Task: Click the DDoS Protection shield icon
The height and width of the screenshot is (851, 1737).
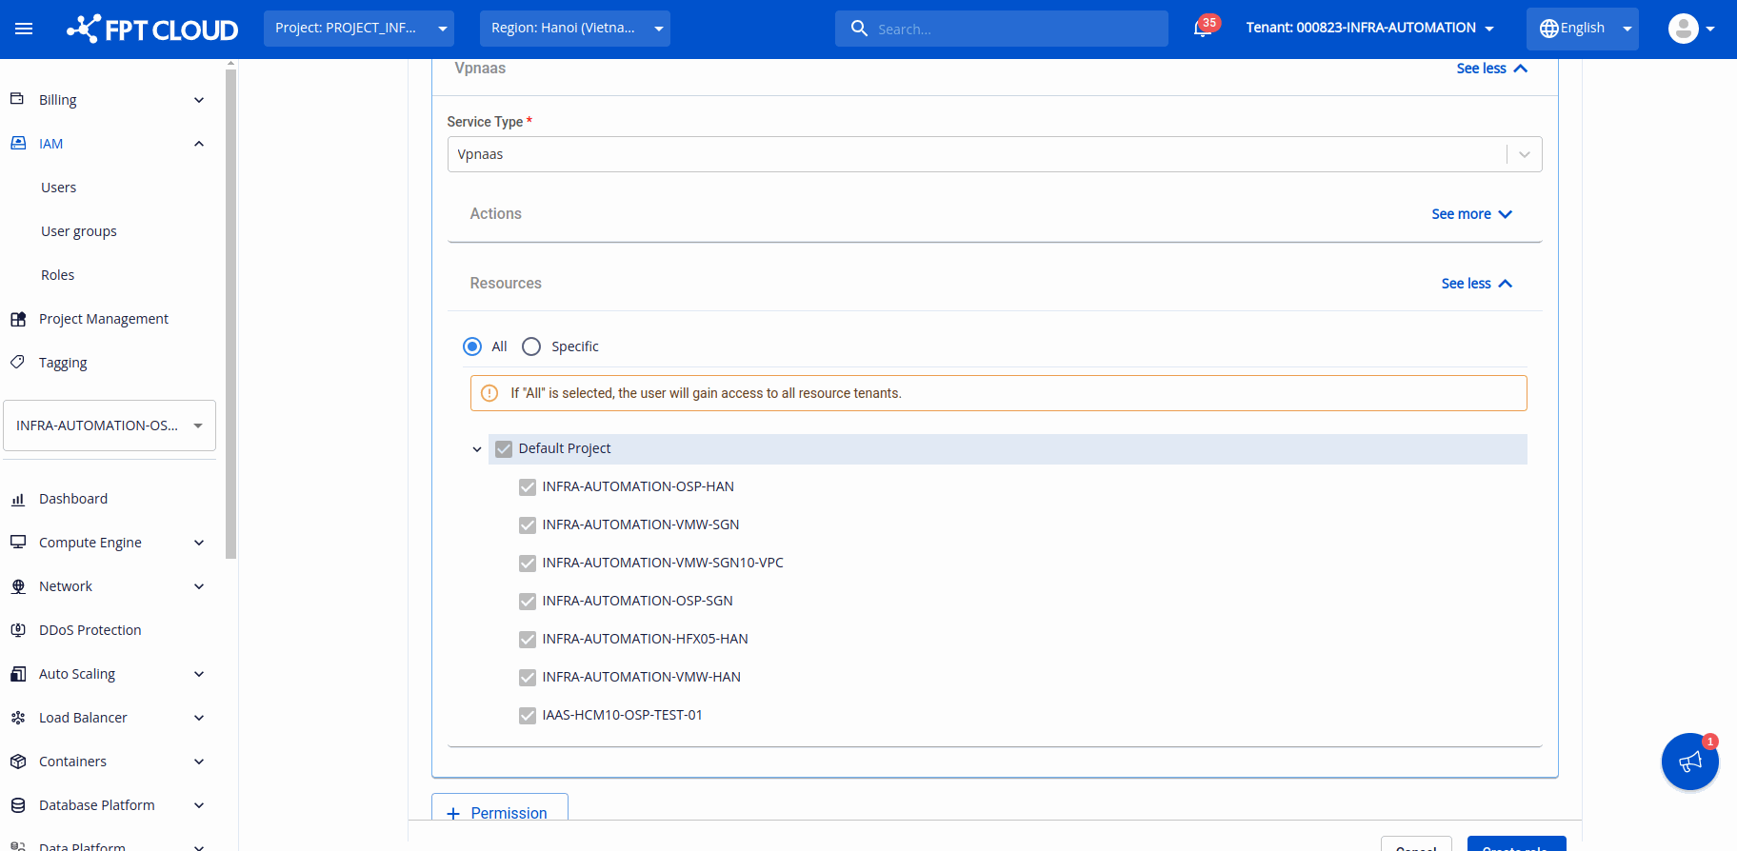Action: 17,629
